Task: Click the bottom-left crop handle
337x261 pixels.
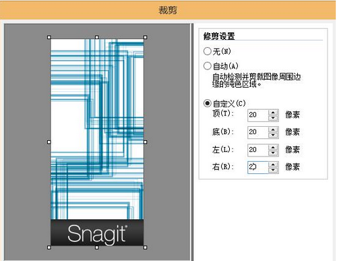Action: (x=49, y=248)
